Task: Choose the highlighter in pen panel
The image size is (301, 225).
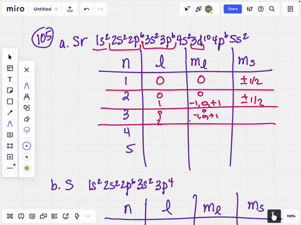Action: [26, 97]
